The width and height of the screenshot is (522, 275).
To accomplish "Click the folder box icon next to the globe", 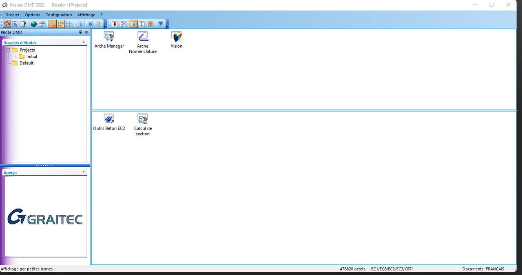I will point(42,24).
